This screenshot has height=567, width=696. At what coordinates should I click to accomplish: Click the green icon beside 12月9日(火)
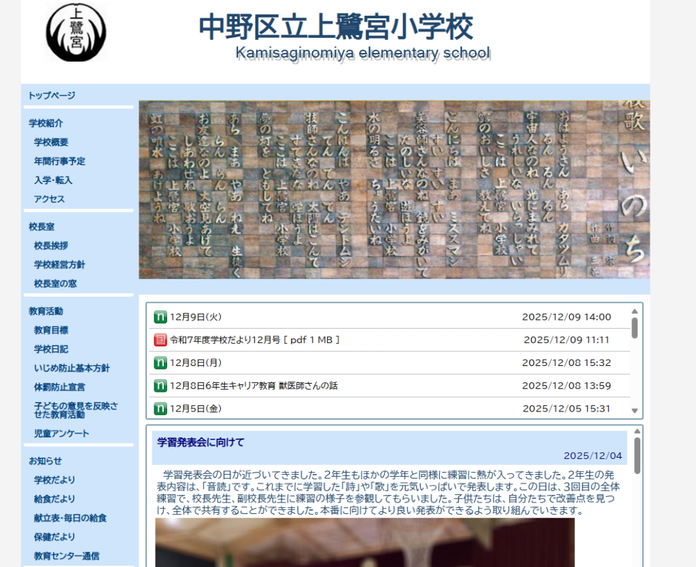160,317
